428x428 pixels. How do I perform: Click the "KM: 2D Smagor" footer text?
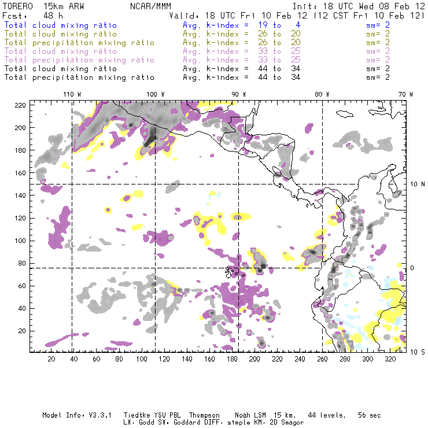click(x=278, y=423)
